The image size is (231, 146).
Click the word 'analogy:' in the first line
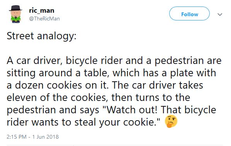tap(57, 37)
